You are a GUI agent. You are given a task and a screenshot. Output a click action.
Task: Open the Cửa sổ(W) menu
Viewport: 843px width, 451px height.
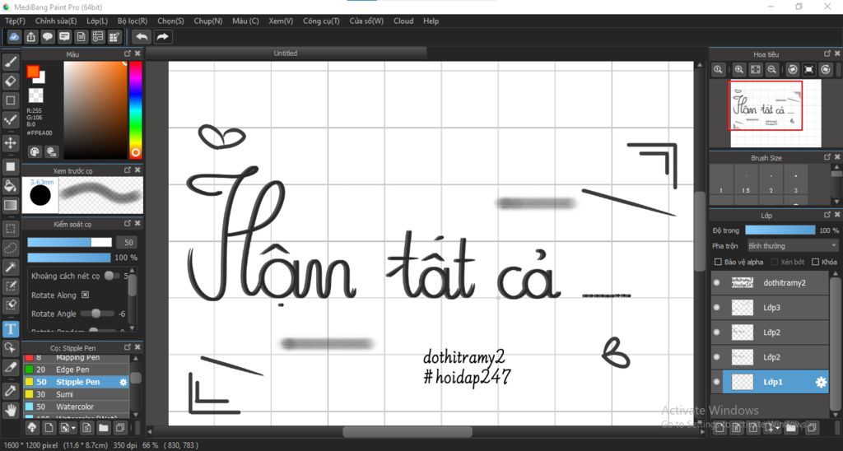(366, 21)
